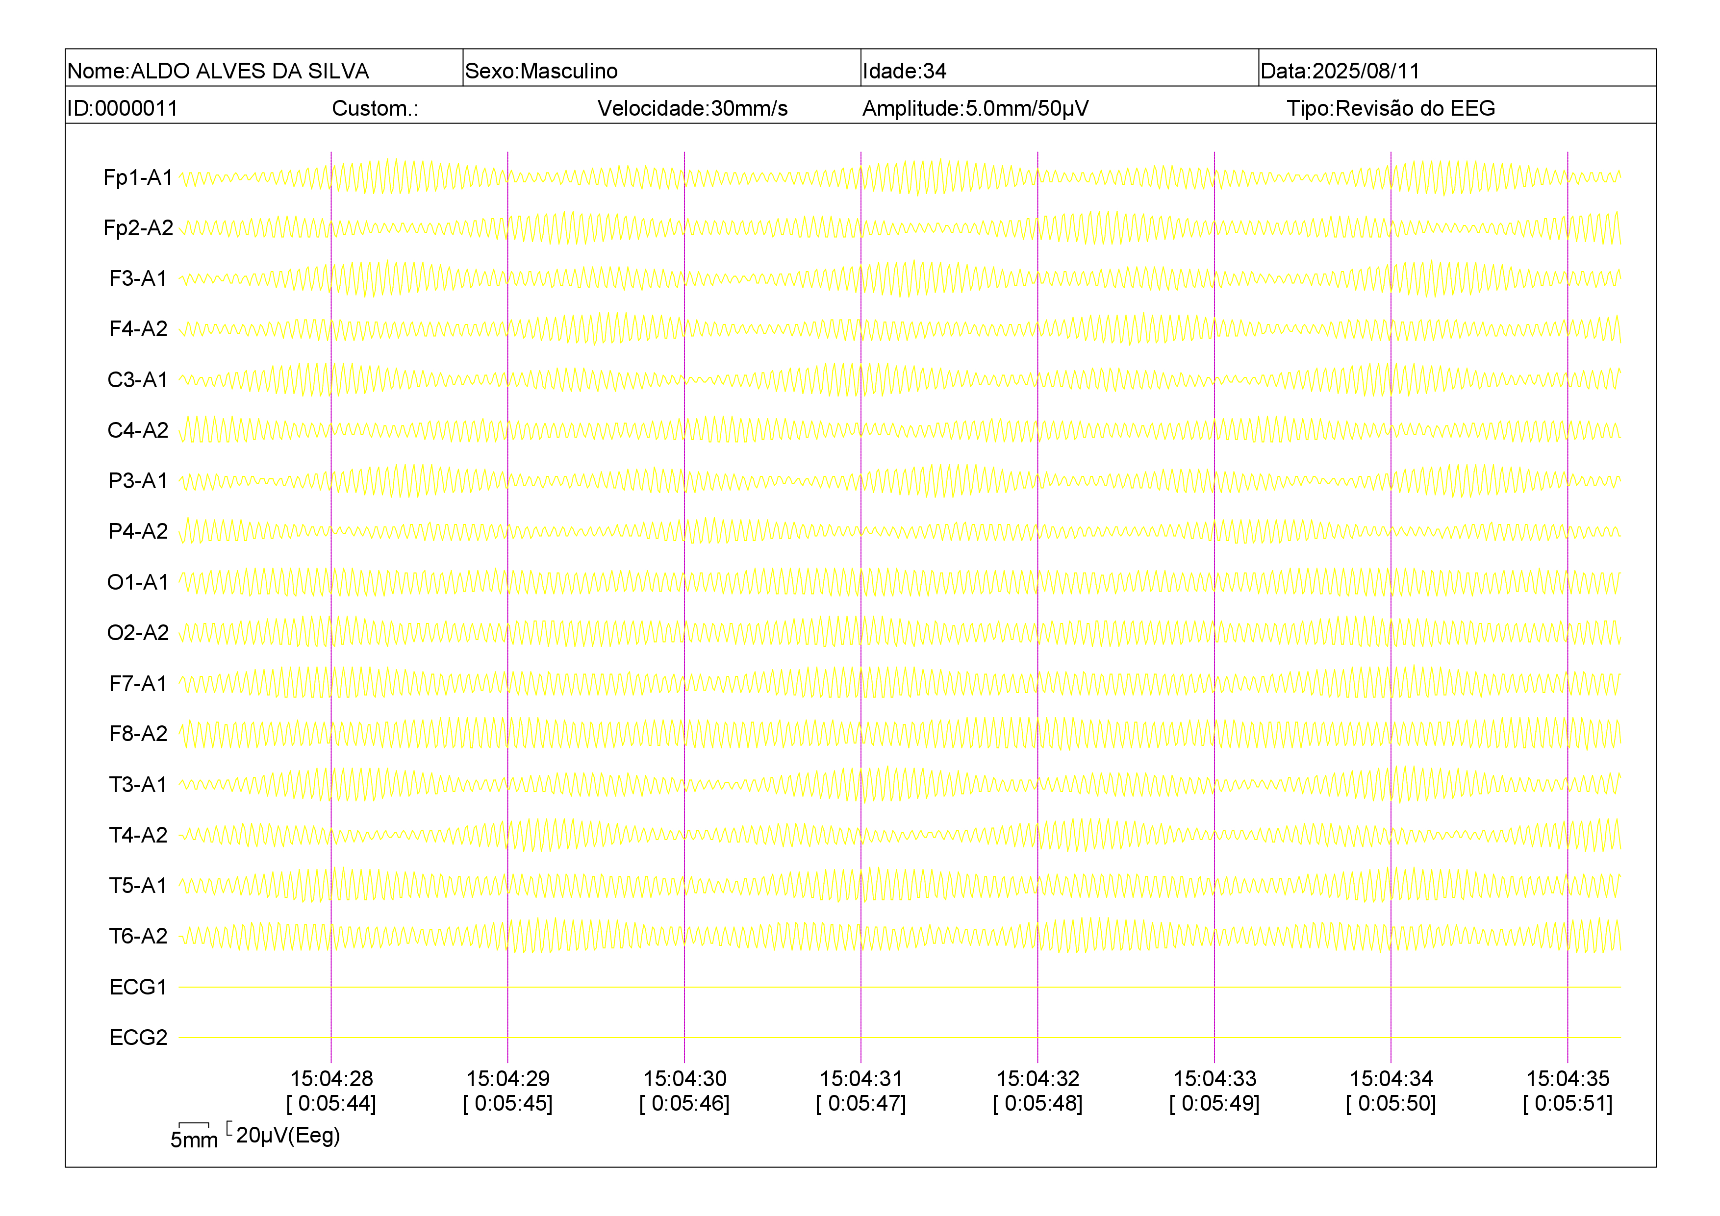Click the 'Amplitude:5.0mm/50µV' text

pos(975,109)
